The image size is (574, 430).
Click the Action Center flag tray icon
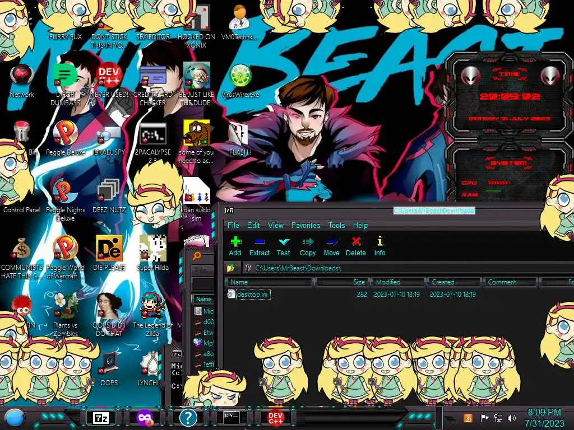point(484,418)
